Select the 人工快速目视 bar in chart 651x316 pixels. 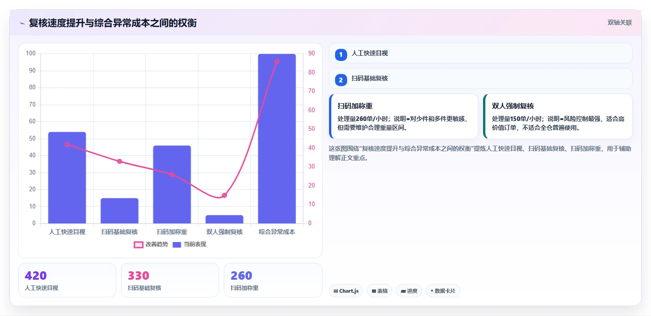(x=67, y=178)
